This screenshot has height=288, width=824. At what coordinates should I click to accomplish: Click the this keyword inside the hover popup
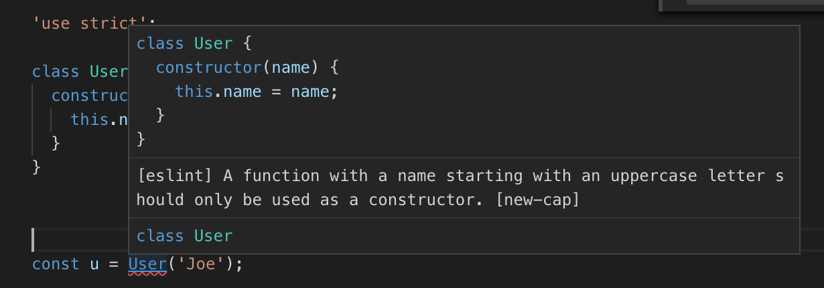[194, 92]
